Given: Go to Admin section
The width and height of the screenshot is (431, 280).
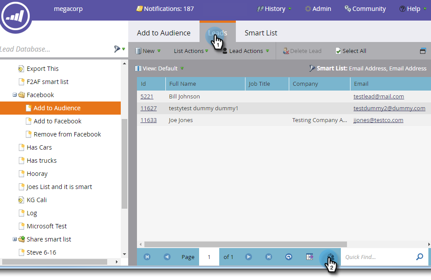Looking at the screenshot, I should [318, 9].
